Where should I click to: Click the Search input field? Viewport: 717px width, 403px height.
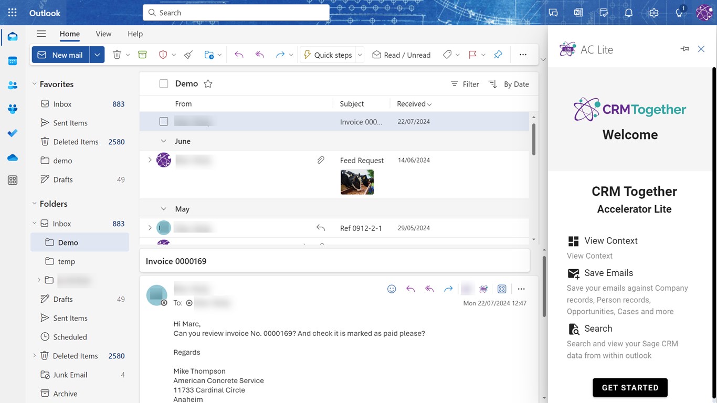click(236, 13)
